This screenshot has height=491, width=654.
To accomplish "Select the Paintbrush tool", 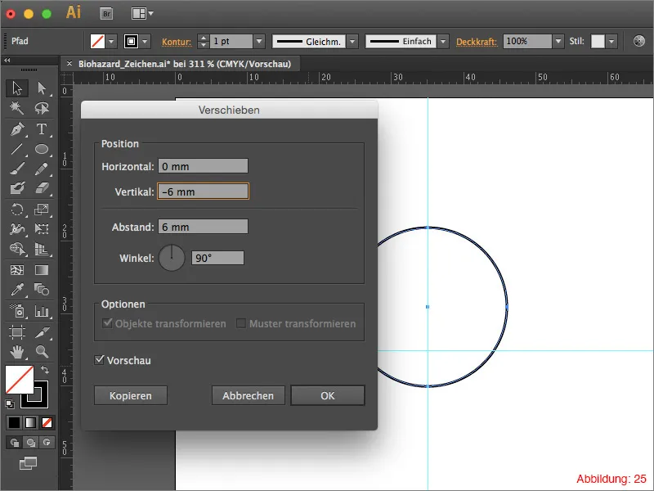I will [17, 169].
